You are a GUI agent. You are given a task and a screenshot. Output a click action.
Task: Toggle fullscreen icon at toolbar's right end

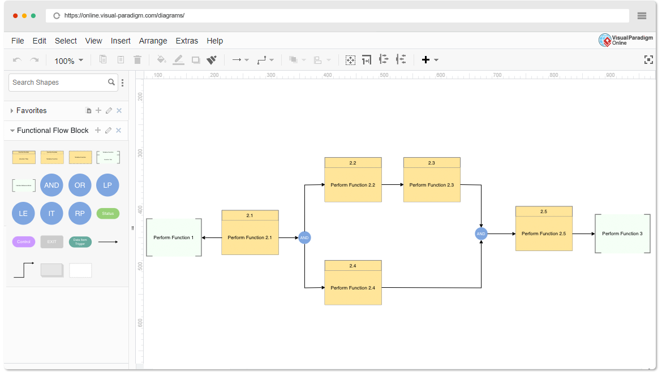coord(648,60)
